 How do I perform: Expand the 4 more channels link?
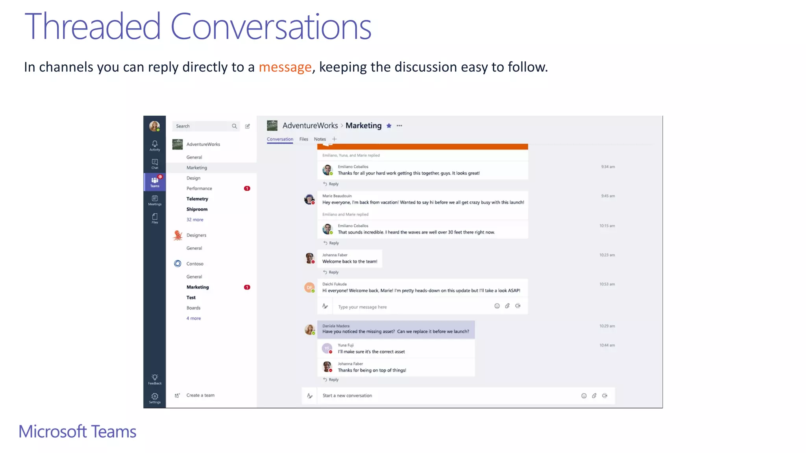click(x=194, y=319)
